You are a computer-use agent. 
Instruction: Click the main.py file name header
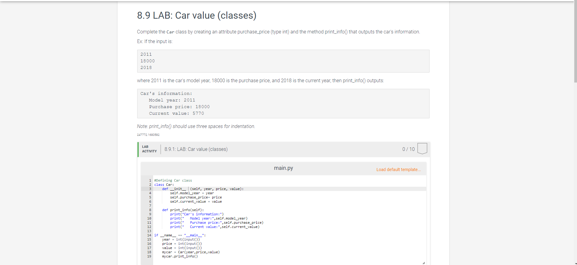[283, 168]
